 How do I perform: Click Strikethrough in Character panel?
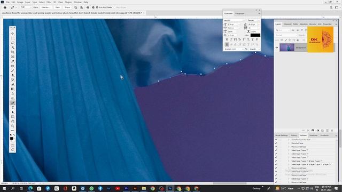[256, 39]
